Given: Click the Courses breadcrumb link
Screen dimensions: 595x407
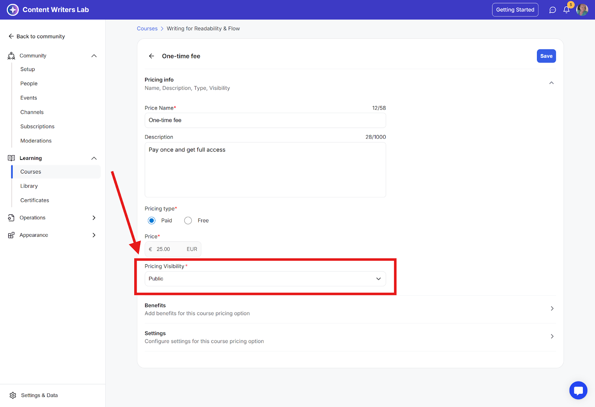Looking at the screenshot, I should [147, 29].
